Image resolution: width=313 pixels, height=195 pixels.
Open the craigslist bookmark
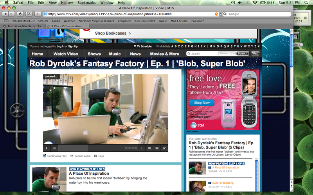(x=124, y=21)
